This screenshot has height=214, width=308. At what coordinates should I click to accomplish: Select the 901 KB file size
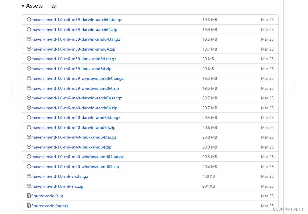(x=209, y=186)
